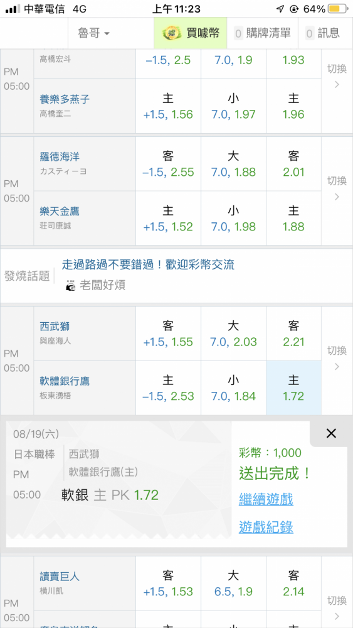Expand 切換 for 西武獅 game
The width and height of the screenshot is (353, 628).
pos(337,358)
